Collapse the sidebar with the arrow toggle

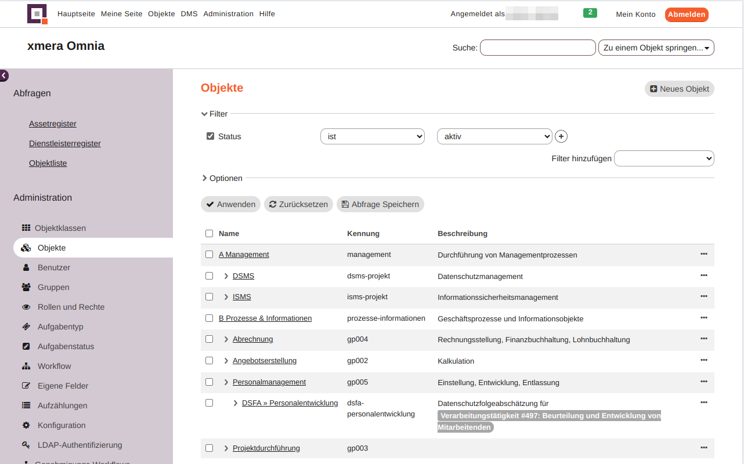pyautogui.click(x=4, y=75)
